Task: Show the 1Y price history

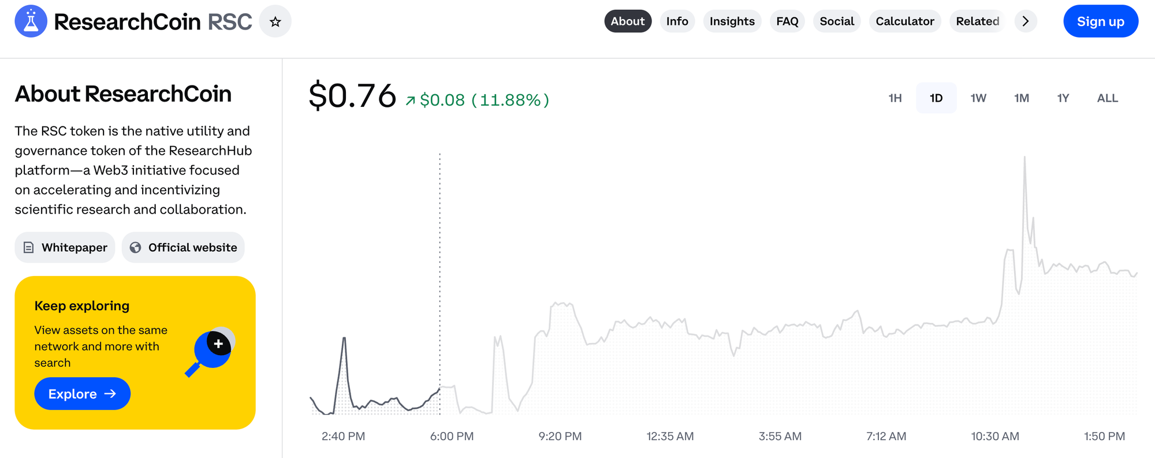Action: pyautogui.click(x=1063, y=98)
